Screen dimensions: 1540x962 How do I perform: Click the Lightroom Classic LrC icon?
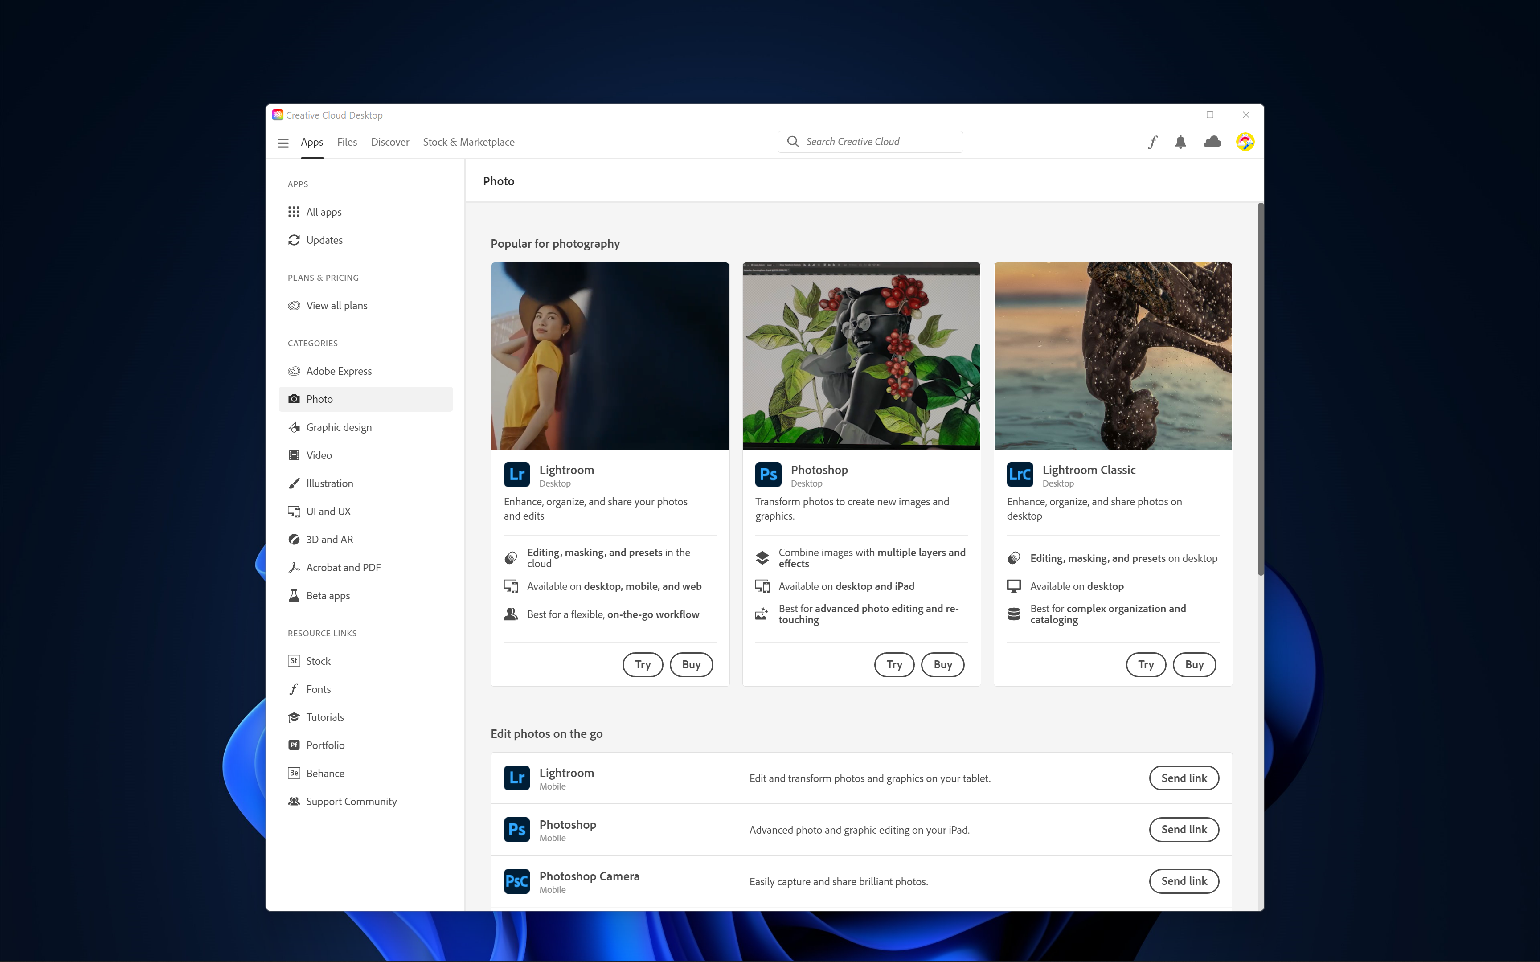tap(1020, 474)
